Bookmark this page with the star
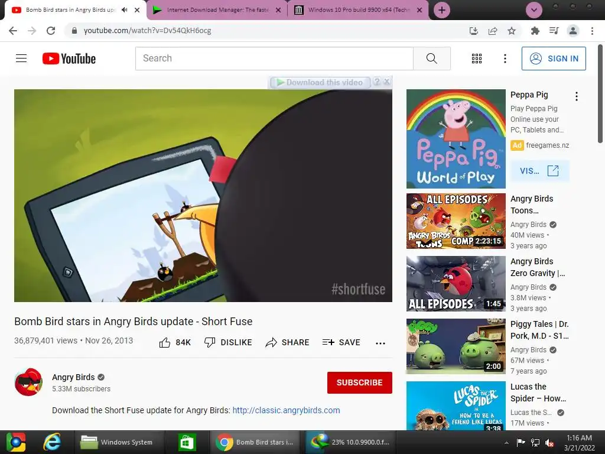Image resolution: width=605 pixels, height=454 pixels. click(x=512, y=31)
